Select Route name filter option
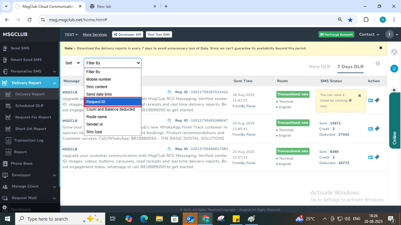 [112, 117]
